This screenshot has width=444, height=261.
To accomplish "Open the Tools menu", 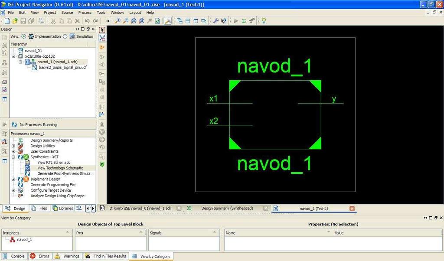I will [101, 13].
